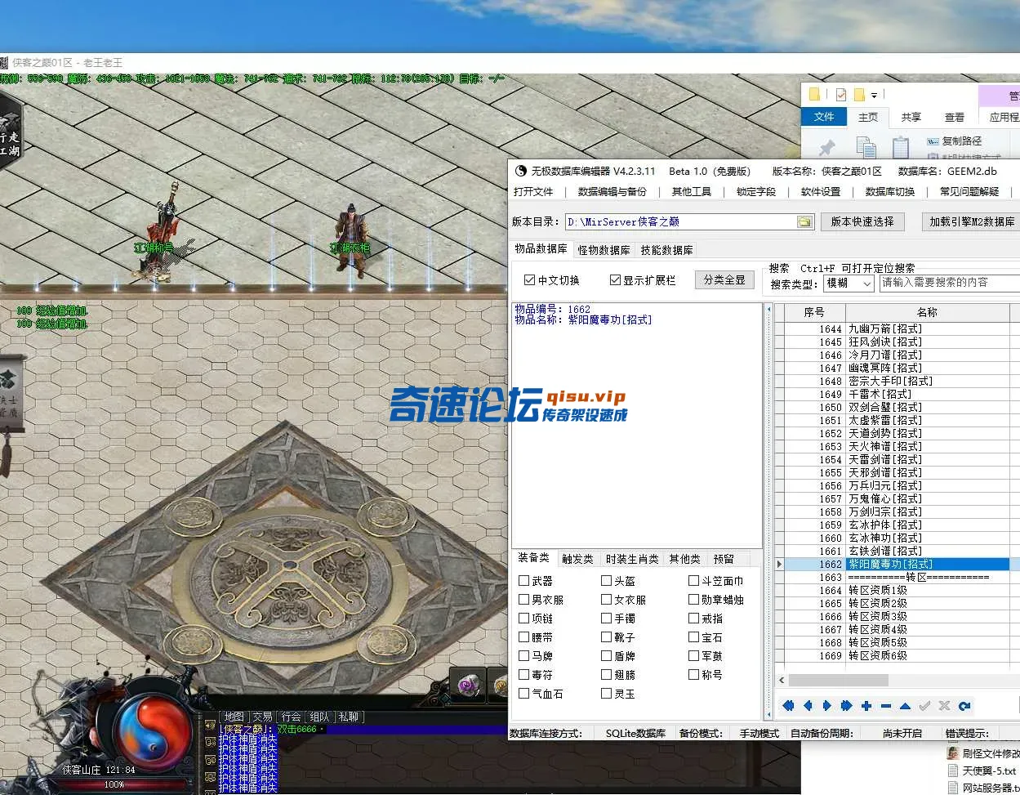The height and width of the screenshot is (795, 1020).
Task: Click the purple skill slot icon in game
Action: pyautogui.click(x=469, y=685)
